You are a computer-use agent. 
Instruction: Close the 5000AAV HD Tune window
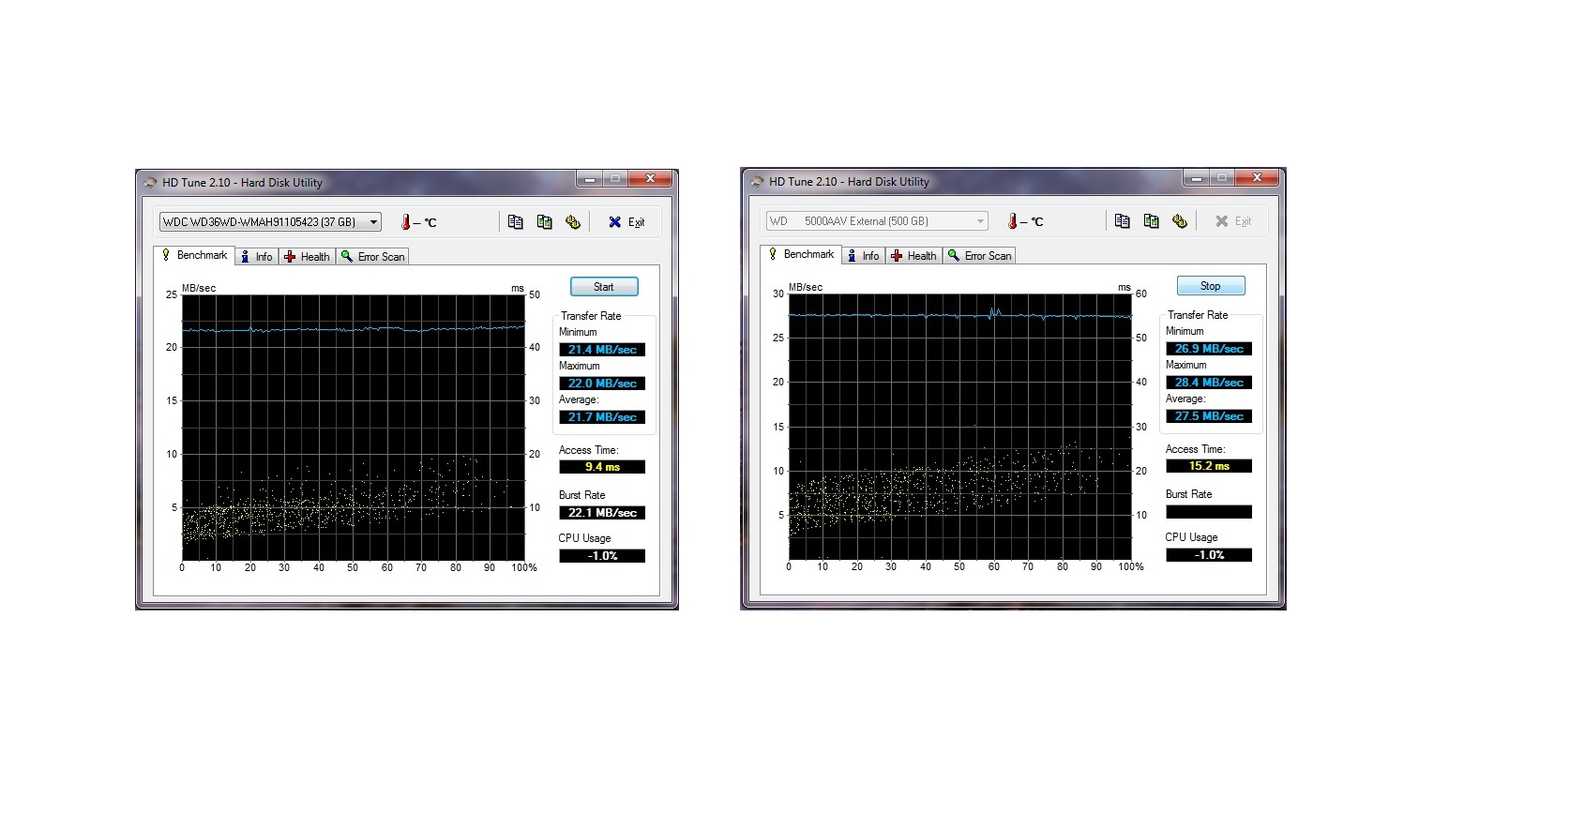pyautogui.click(x=1258, y=177)
